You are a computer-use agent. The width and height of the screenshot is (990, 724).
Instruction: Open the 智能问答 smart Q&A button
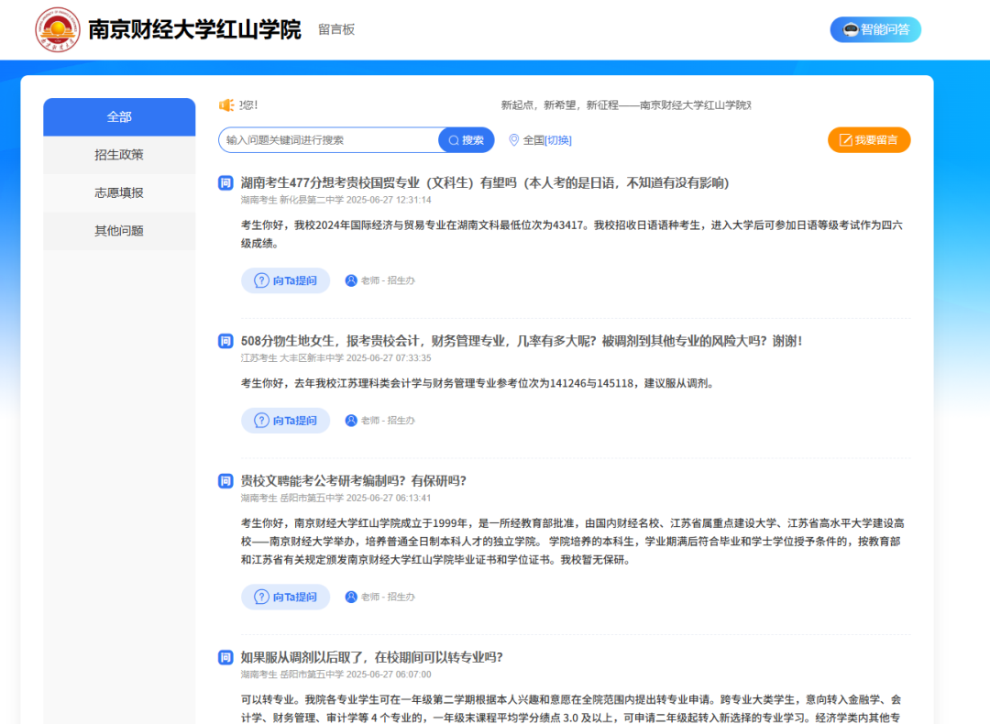pos(875,29)
